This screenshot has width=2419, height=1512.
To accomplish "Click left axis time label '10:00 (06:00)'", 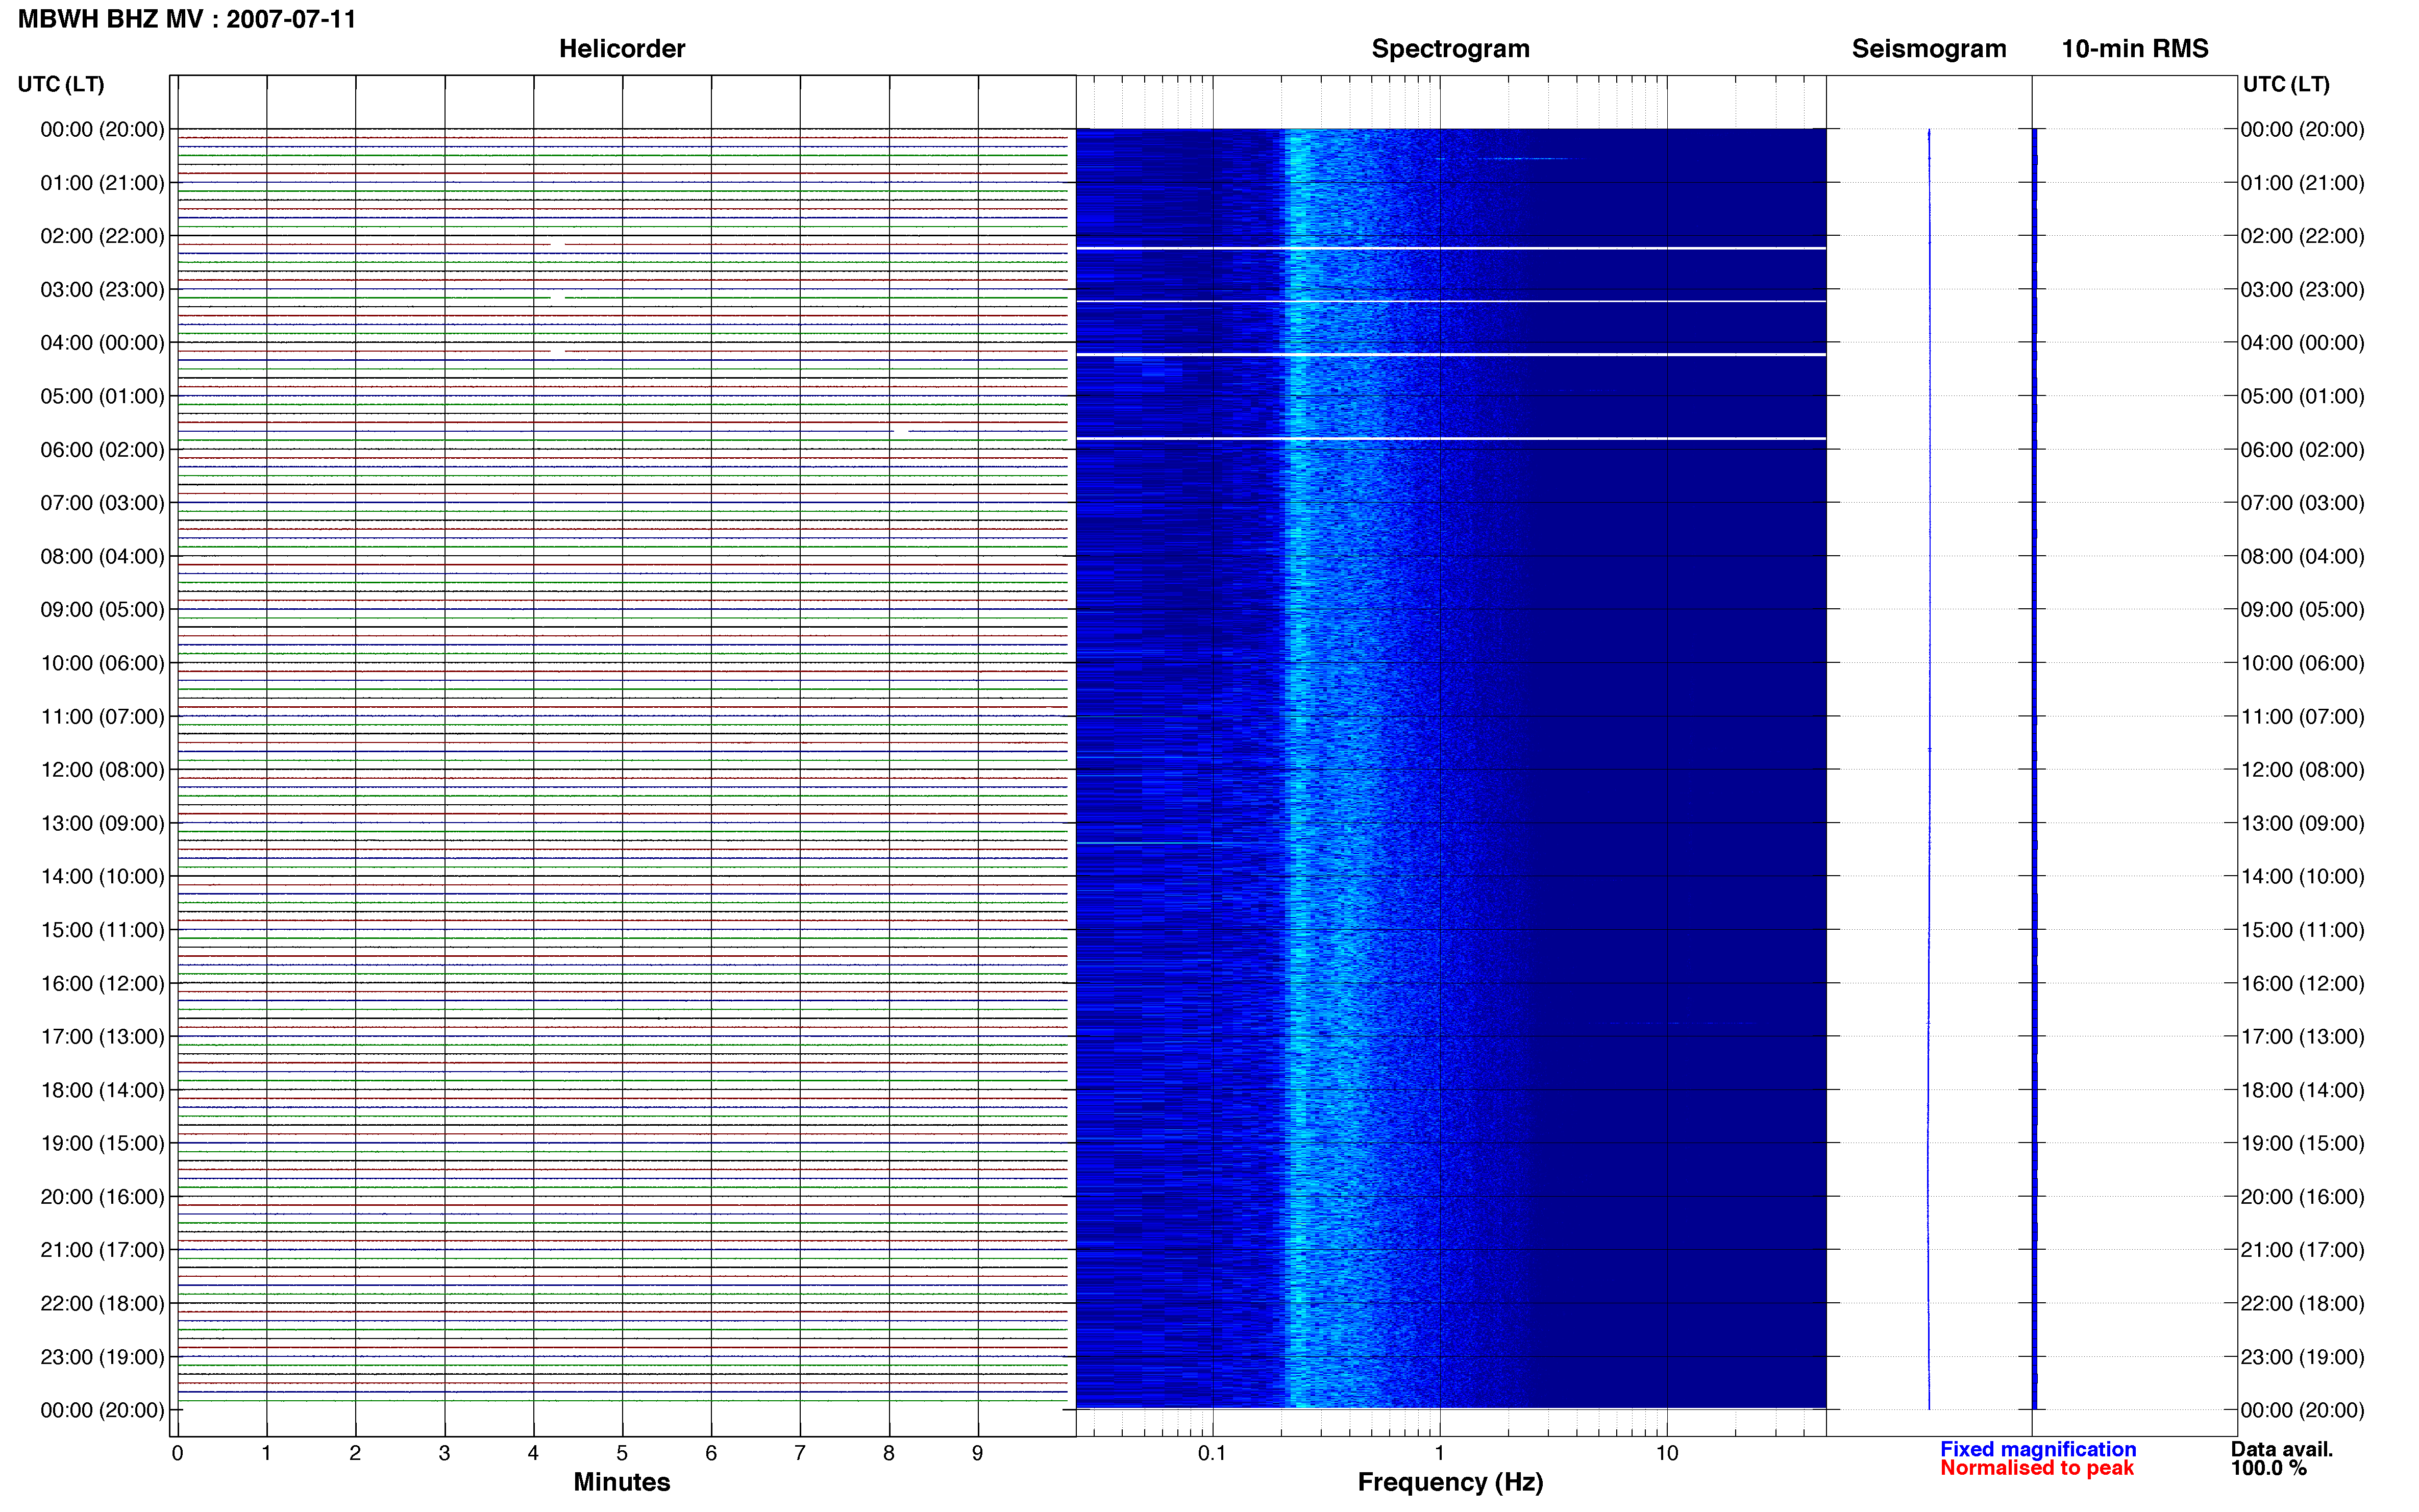I will pyautogui.click(x=102, y=663).
